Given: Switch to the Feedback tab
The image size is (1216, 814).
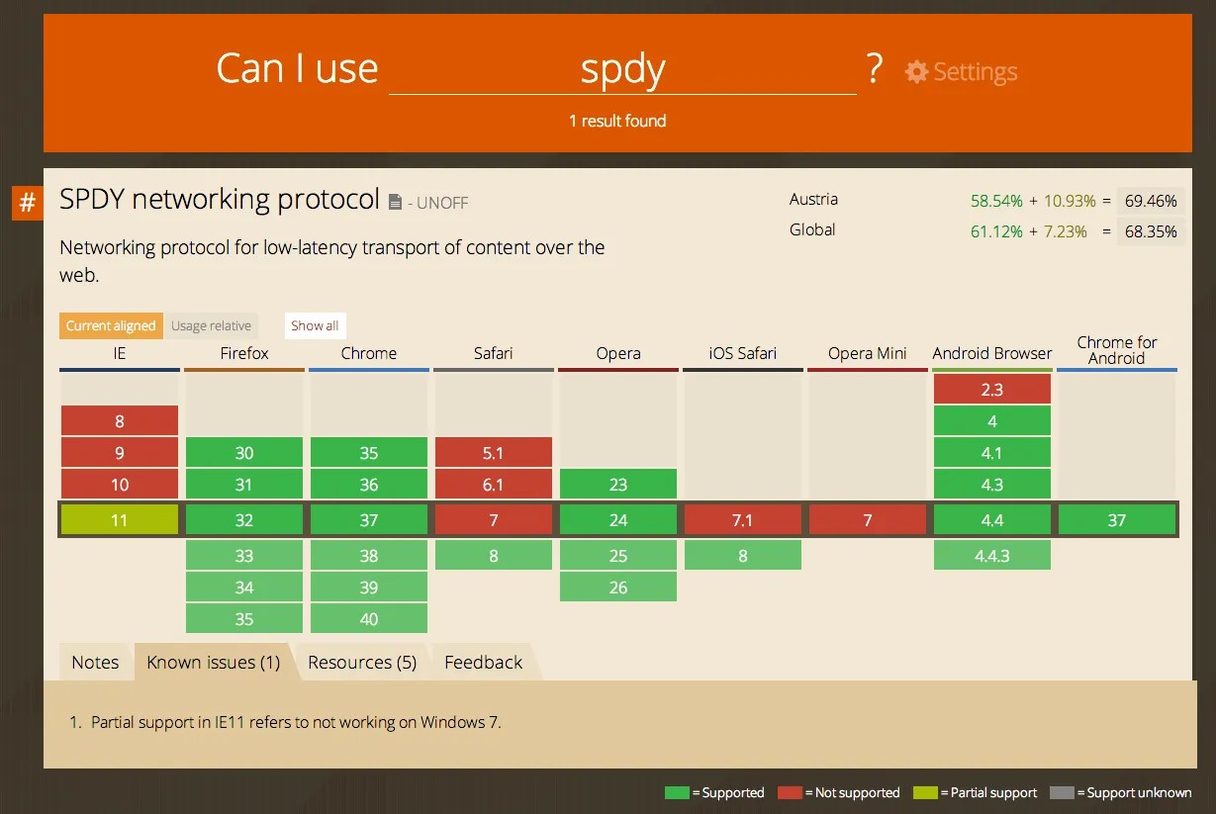Looking at the screenshot, I should [483, 662].
